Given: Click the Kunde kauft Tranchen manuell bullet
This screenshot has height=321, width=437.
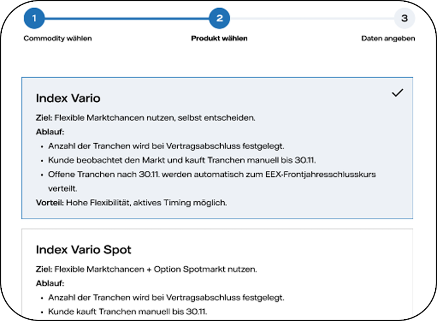Looking at the screenshot, I should (128, 311).
